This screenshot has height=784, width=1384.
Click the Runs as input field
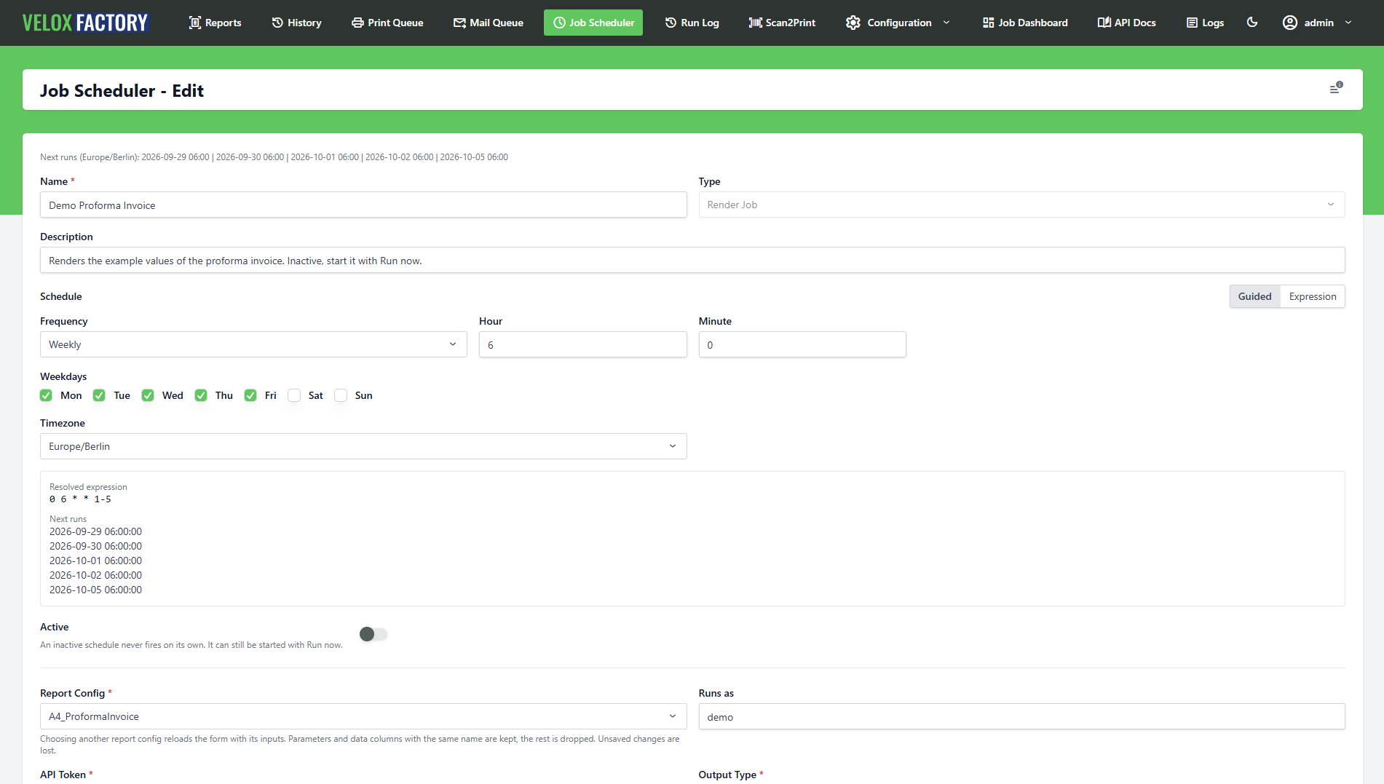pyautogui.click(x=1021, y=716)
